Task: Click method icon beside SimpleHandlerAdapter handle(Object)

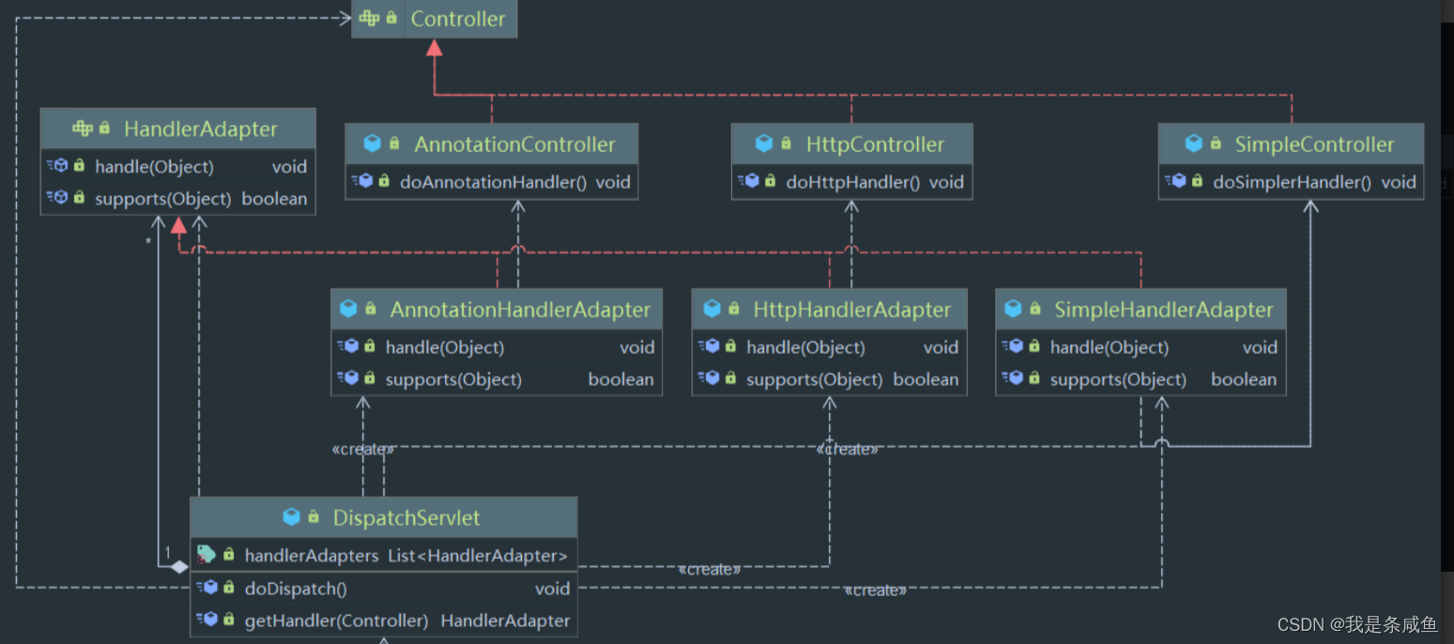Action: click(x=1013, y=347)
